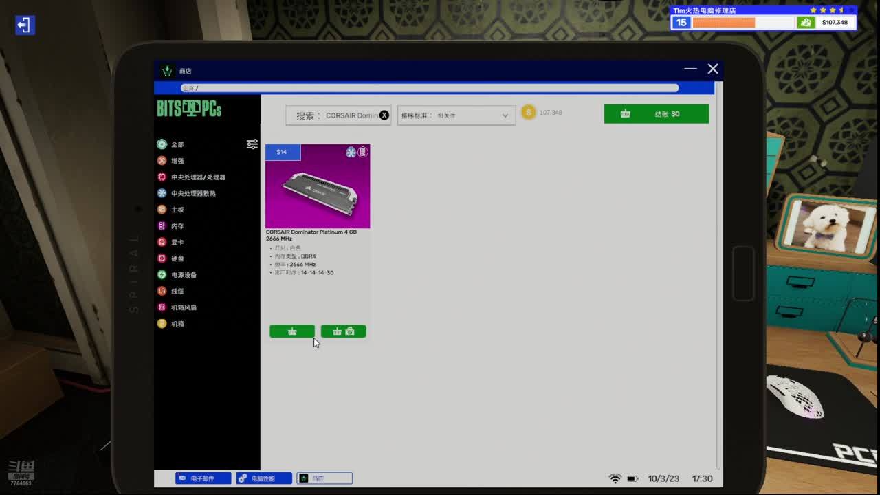Select the 机箱 case category icon
880x495 pixels.
(x=162, y=323)
